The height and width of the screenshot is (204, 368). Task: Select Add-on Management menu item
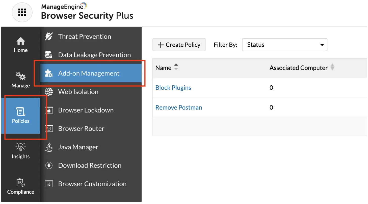[91, 73]
